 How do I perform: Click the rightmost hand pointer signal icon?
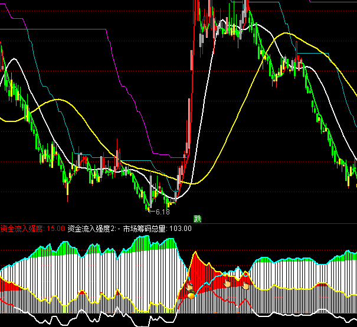coord(246,285)
